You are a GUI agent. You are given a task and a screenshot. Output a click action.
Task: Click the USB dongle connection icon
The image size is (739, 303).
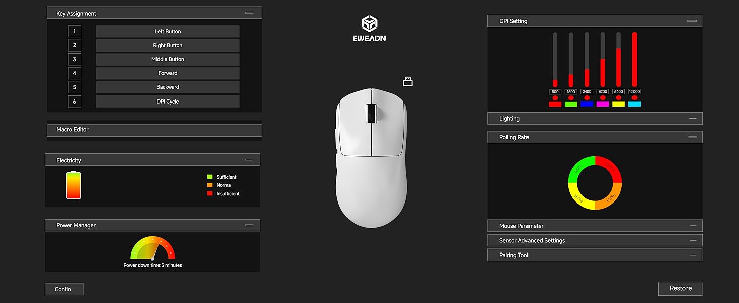point(407,81)
